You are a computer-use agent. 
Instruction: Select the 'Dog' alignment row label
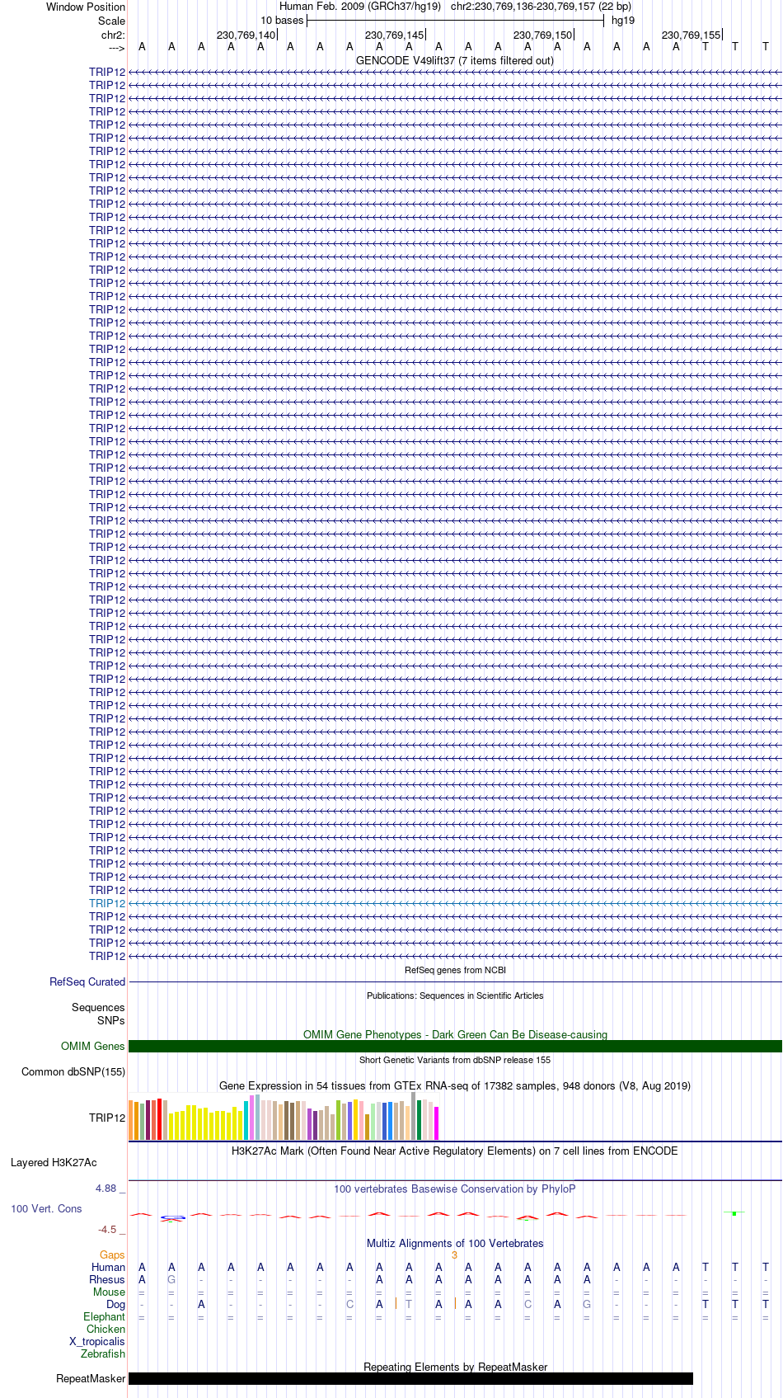(x=115, y=1304)
